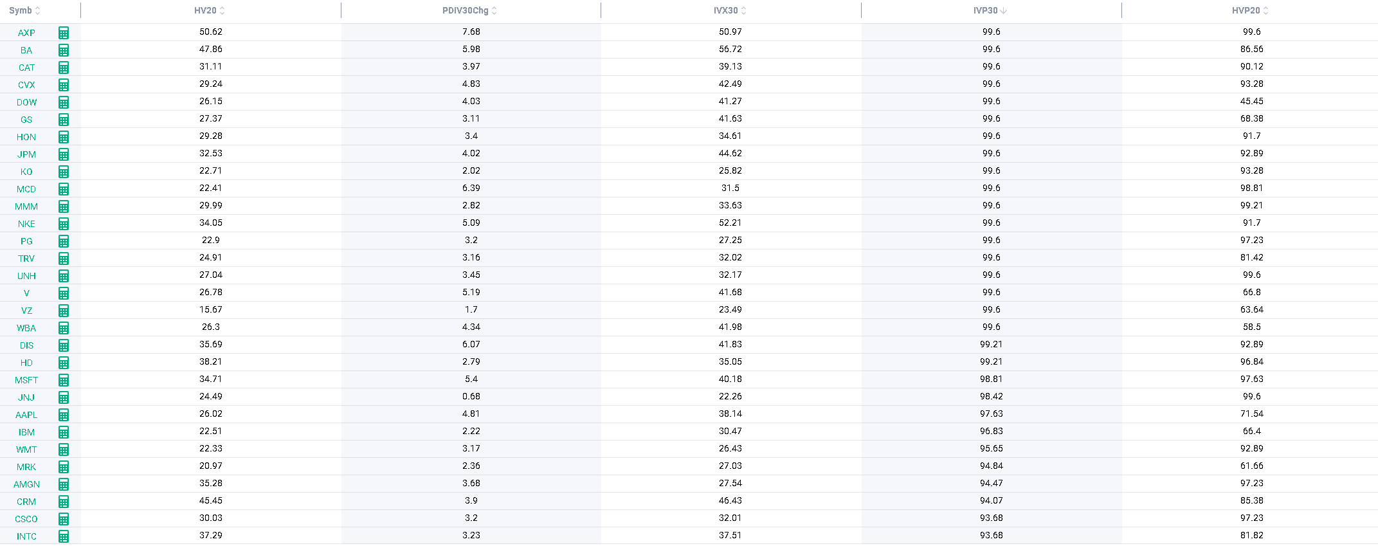Open calculator icon in INTC row
This screenshot has width=1378, height=555.
64,536
